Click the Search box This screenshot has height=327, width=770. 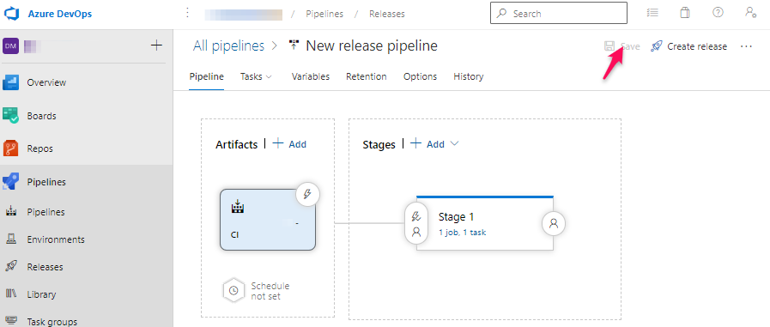(x=559, y=13)
